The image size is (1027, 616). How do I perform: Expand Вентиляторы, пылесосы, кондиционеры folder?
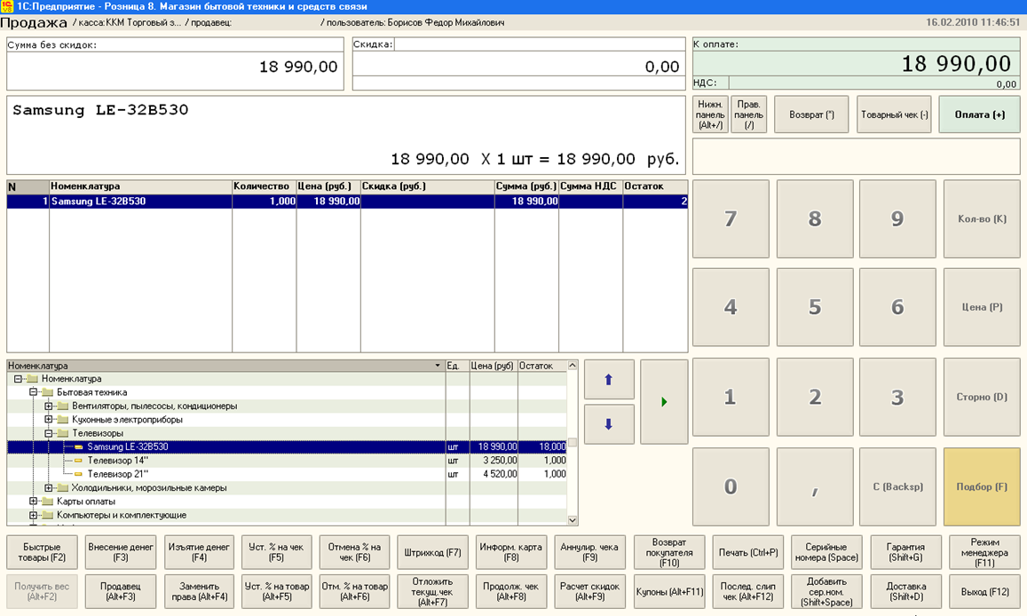coord(49,406)
